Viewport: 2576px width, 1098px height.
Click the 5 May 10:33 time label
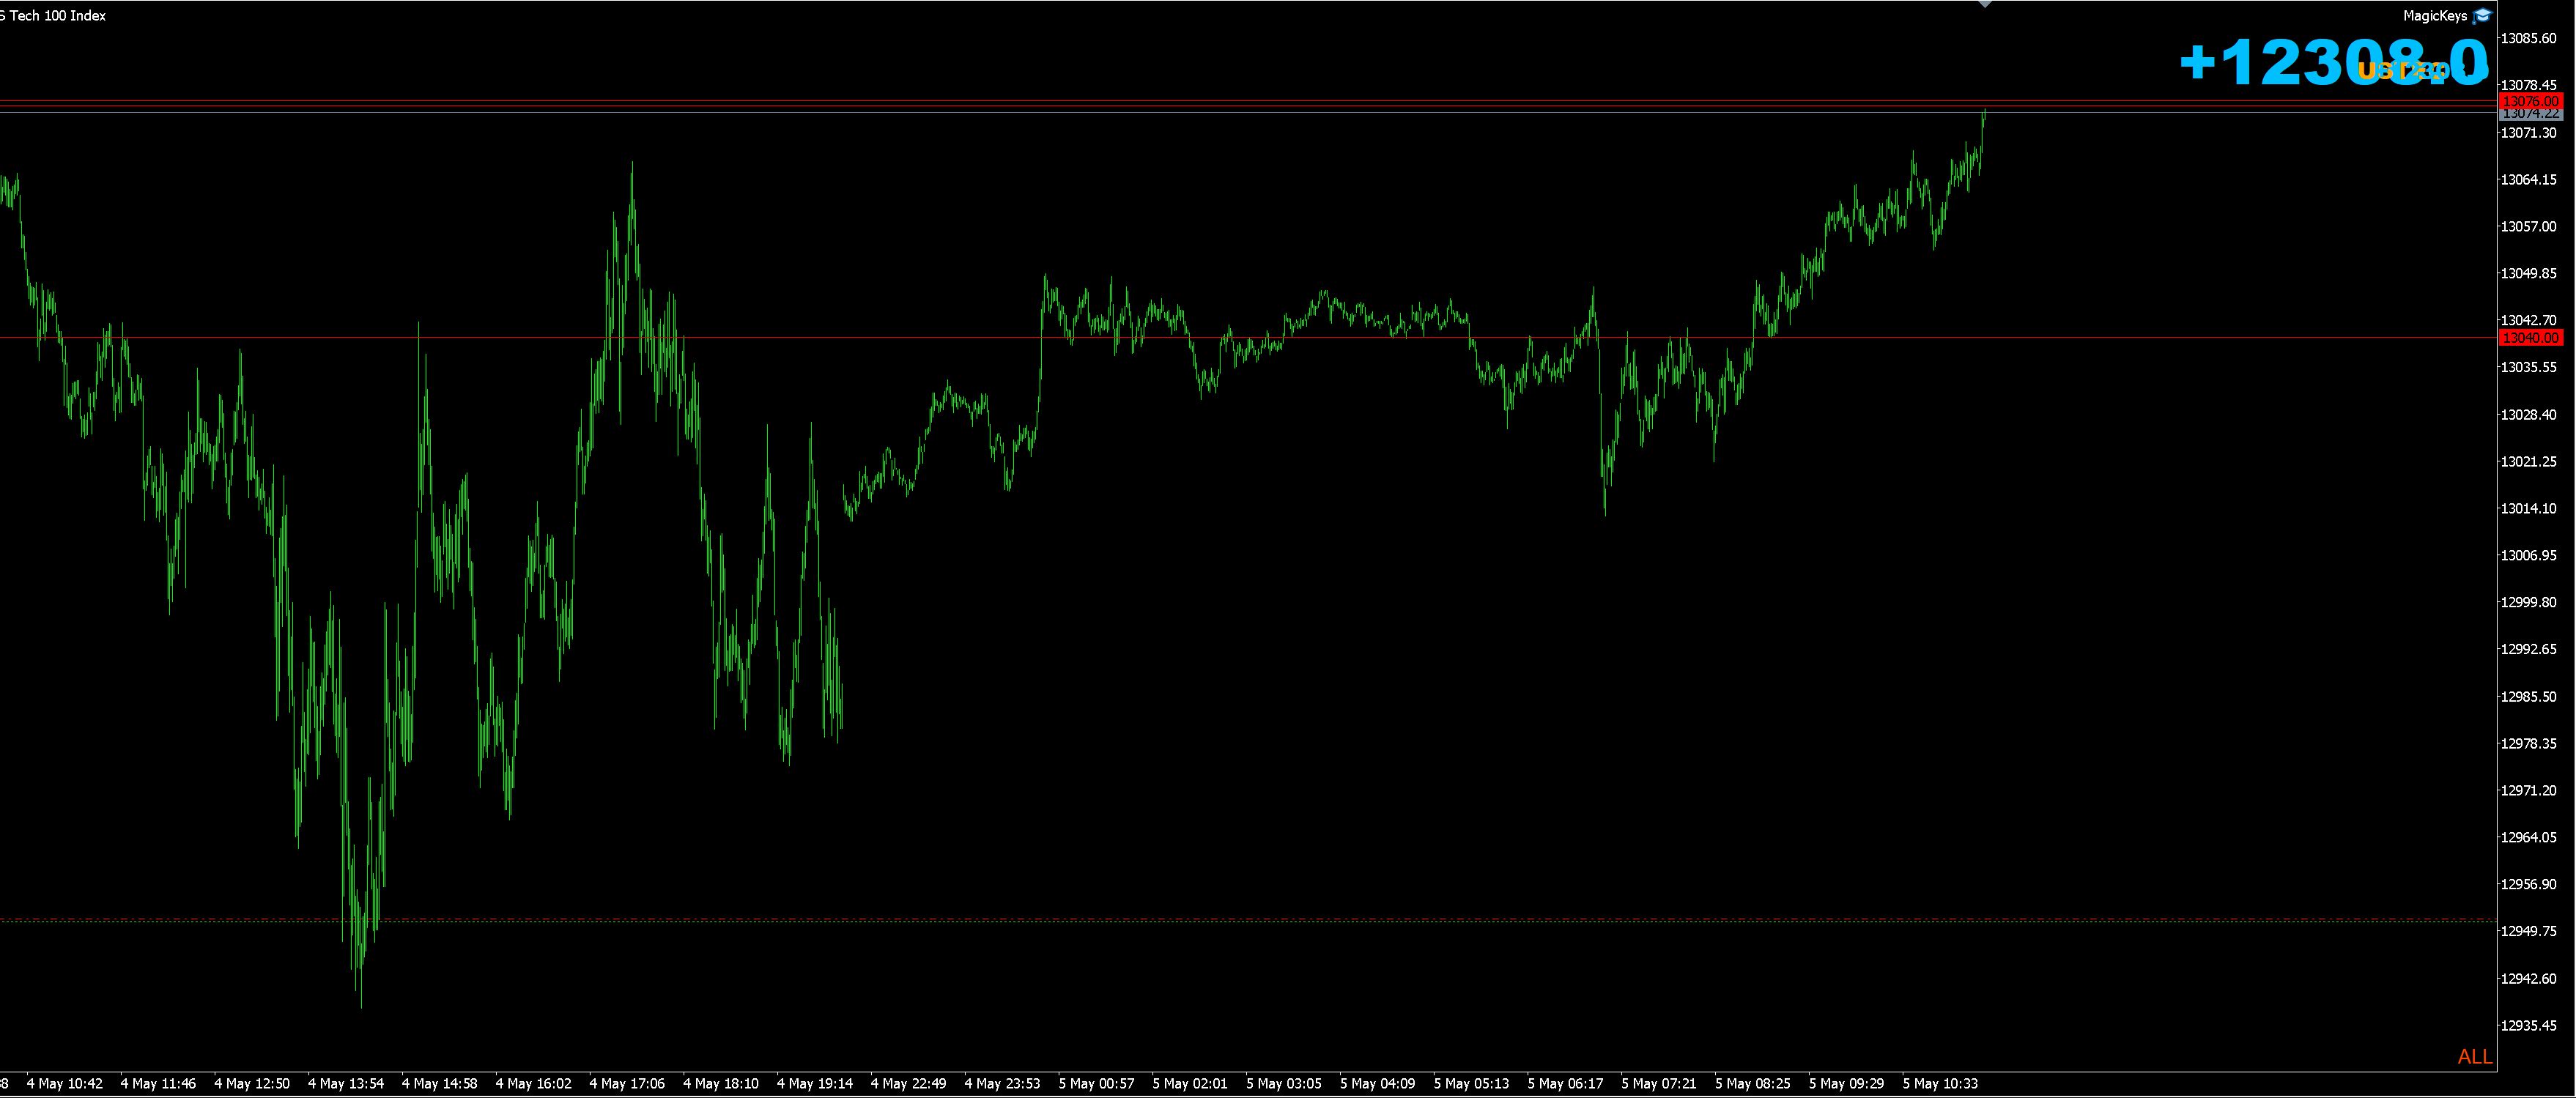tap(1940, 1084)
